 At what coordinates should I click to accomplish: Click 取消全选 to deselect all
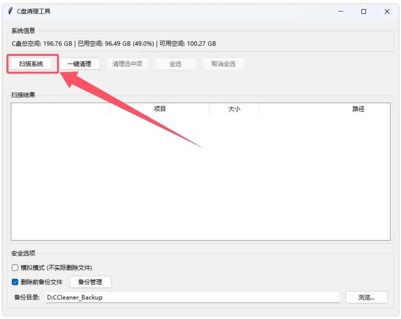coord(223,64)
